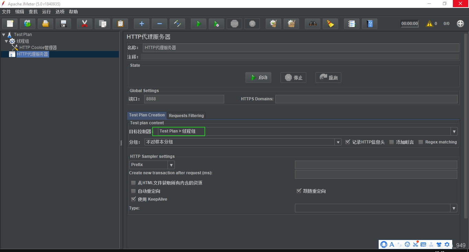Click the Paste clipboard toolbar icon
The height and width of the screenshot is (252, 469).
click(120, 24)
